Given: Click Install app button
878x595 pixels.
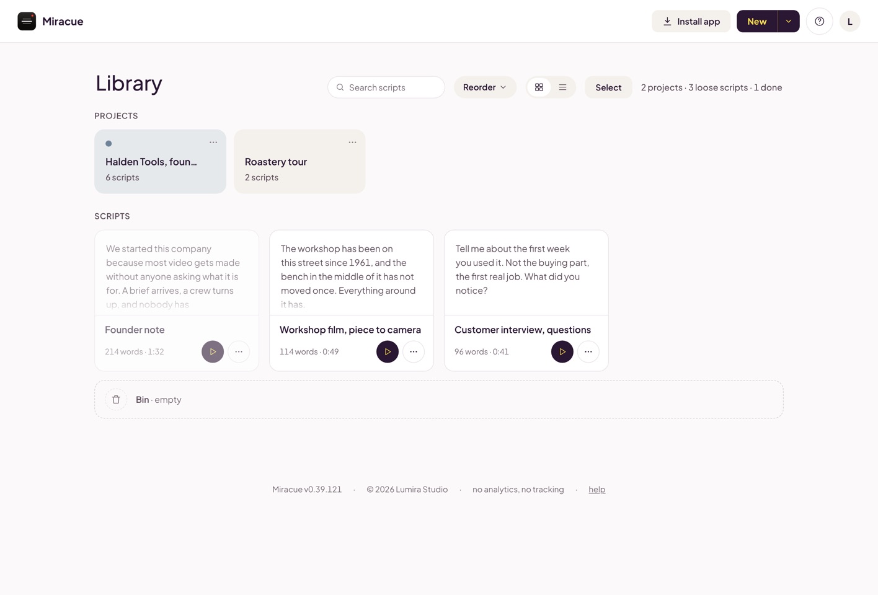Looking at the screenshot, I should point(691,21).
